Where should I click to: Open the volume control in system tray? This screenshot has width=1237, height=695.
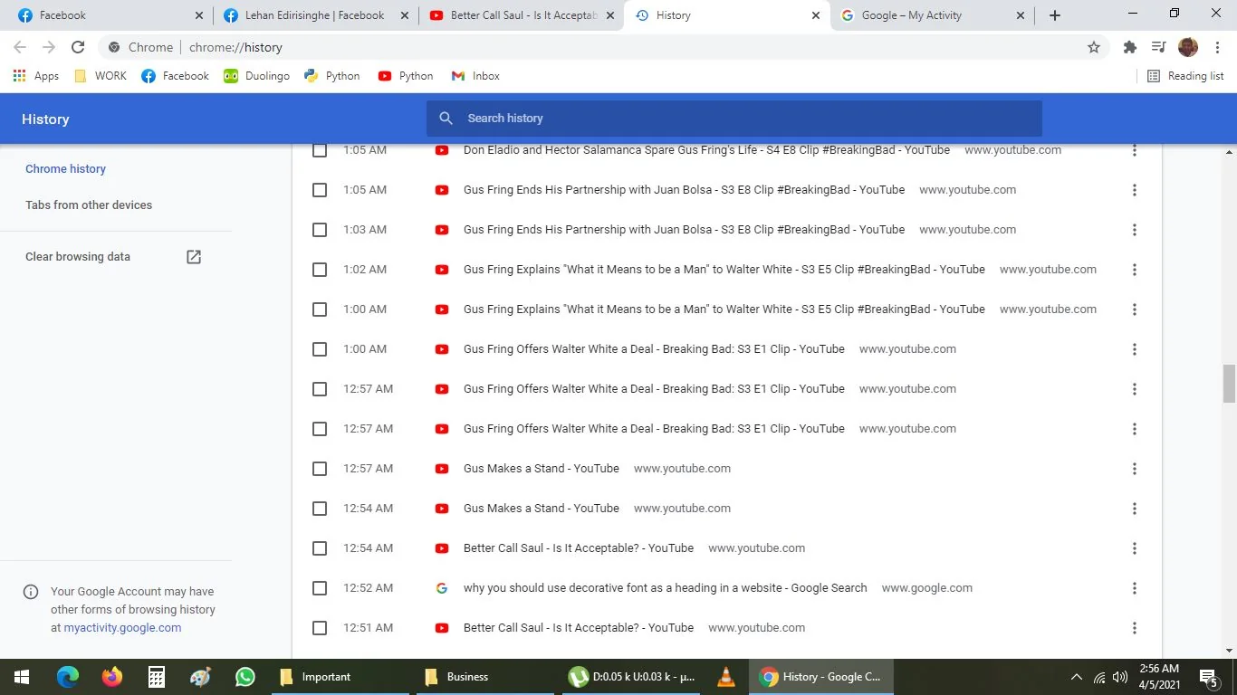coord(1120,677)
